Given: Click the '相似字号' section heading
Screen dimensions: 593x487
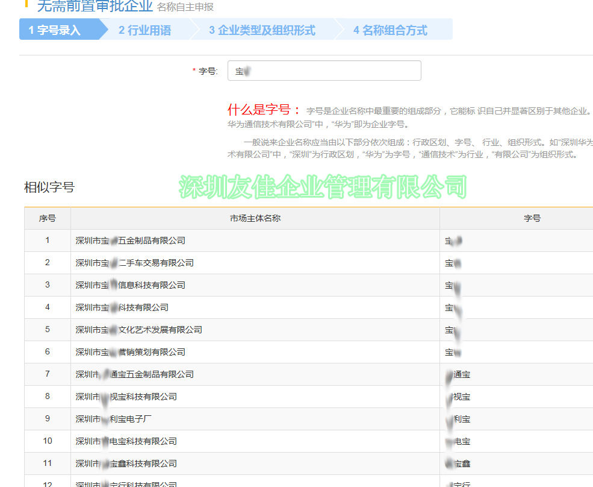Looking at the screenshot, I should pyautogui.click(x=49, y=187).
